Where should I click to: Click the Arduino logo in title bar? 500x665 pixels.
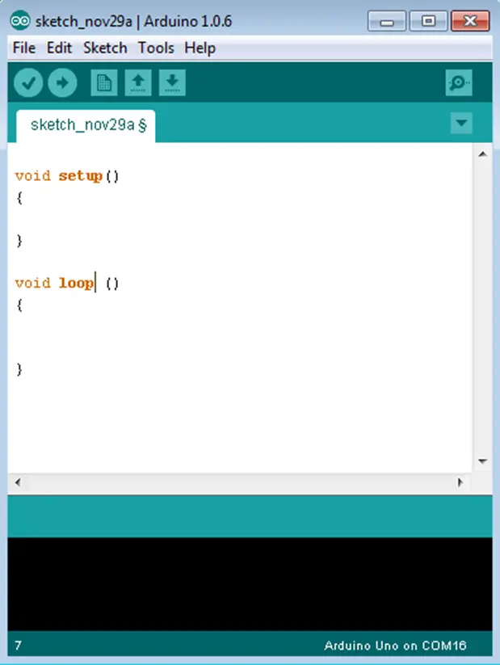click(20, 21)
